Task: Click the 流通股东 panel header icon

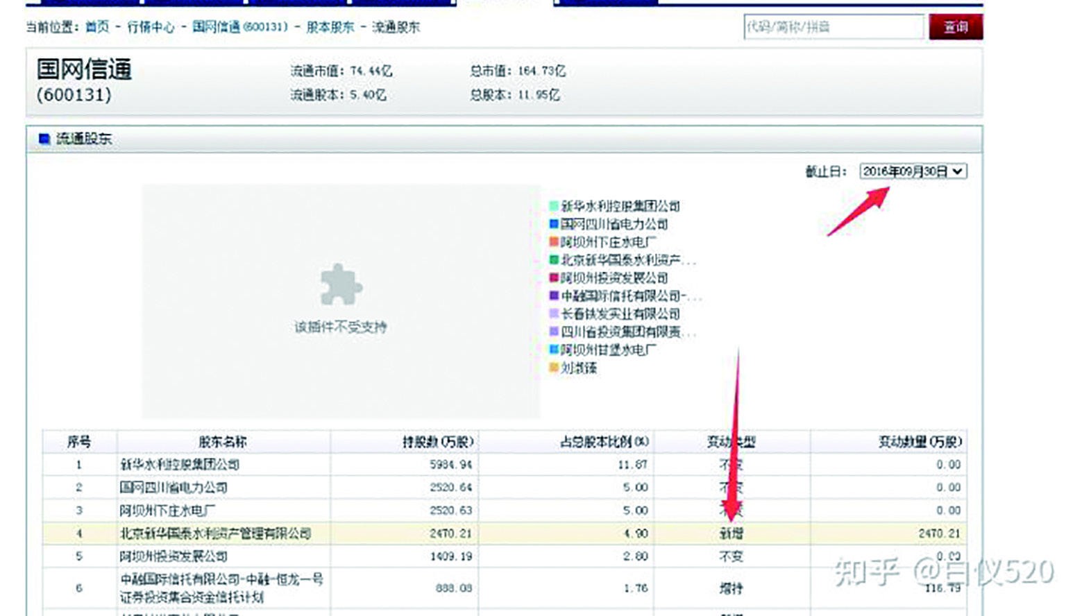Action: point(43,139)
